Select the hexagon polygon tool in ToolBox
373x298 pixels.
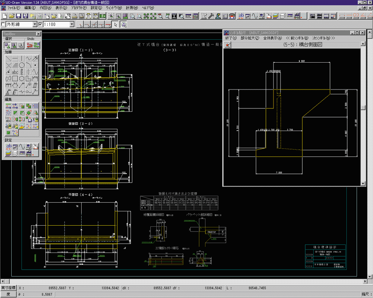pyautogui.click(x=22, y=79)
